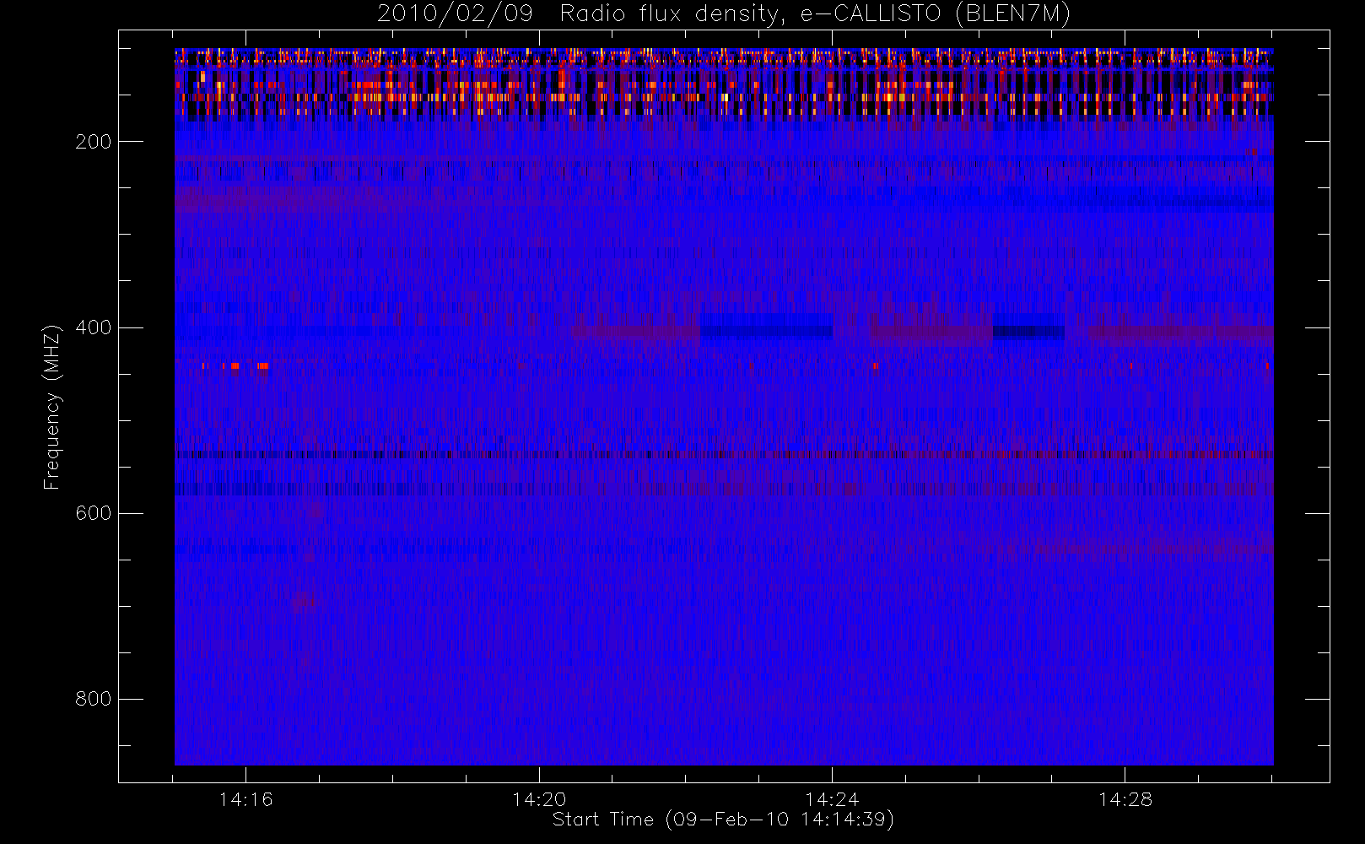Click the 14:24 time tick label
The height and width of the screenshot is (844, 1365).
point(832,799)
